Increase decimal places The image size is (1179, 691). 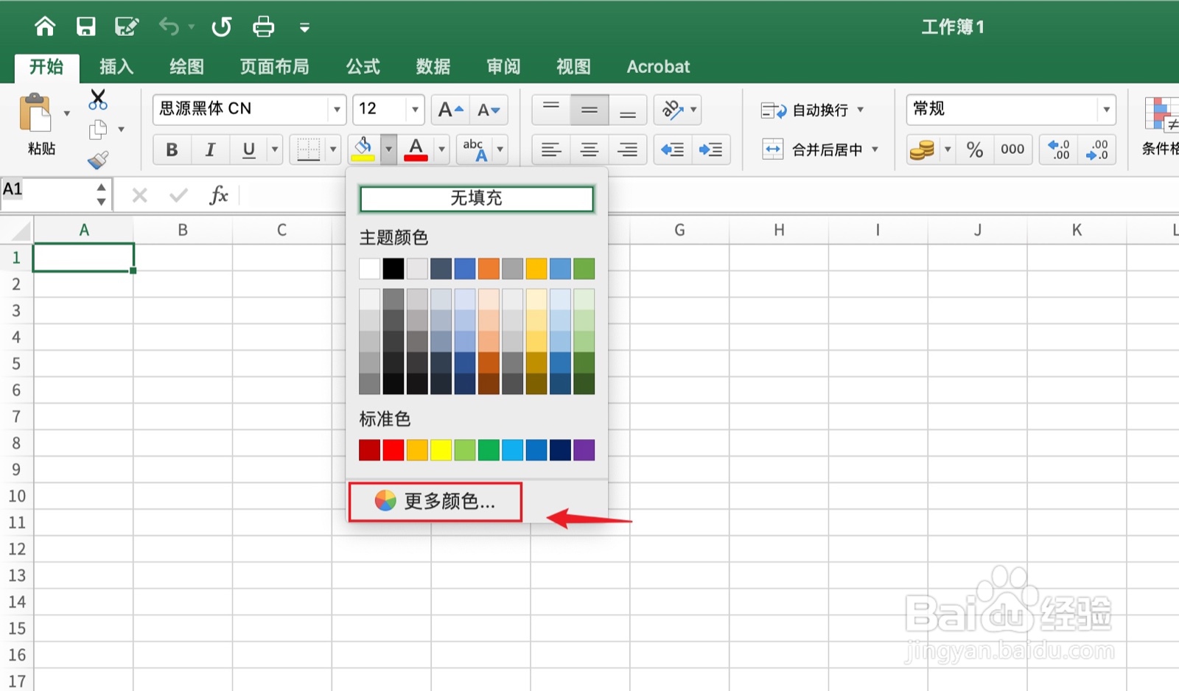click(1059, 150)
